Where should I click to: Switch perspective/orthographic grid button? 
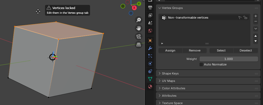tap(139, 45)
